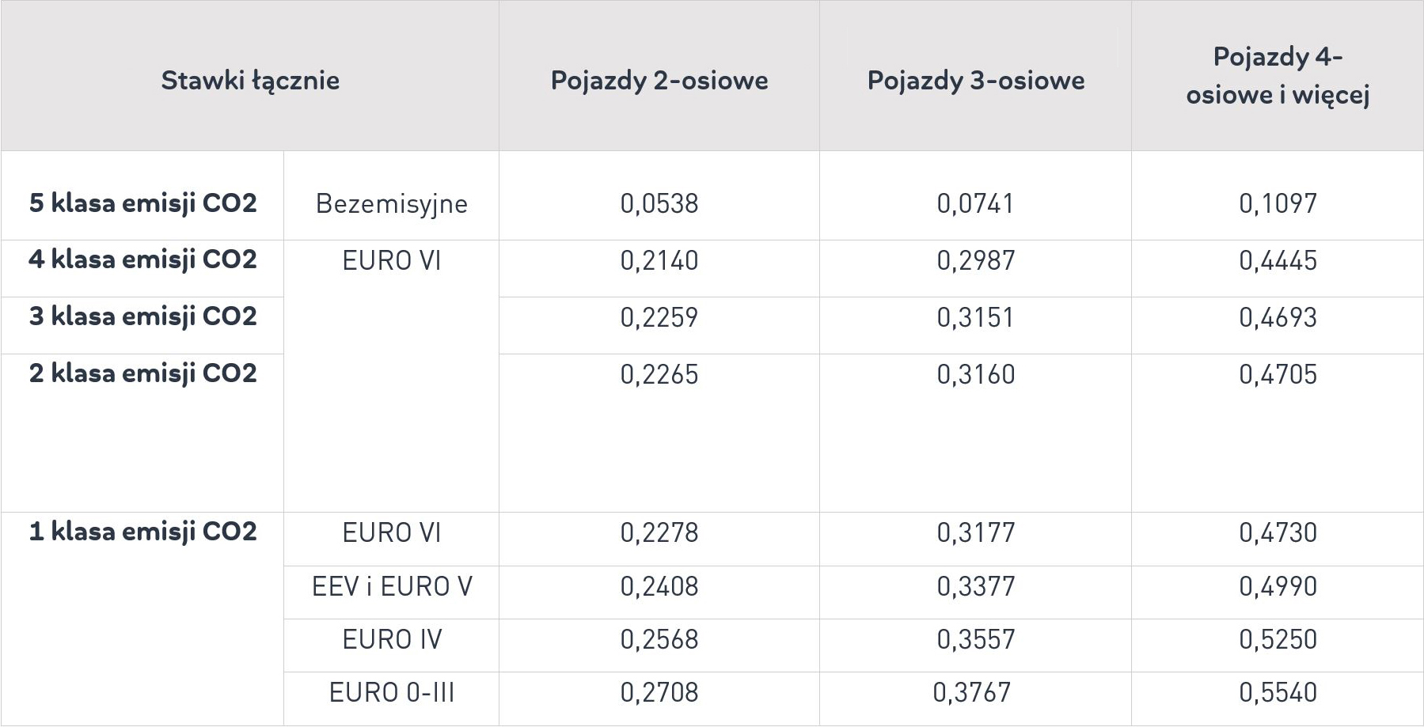Select the 'EURO IV' cell
The width and height of the screenshot is (1424, 727).
[392, 640]
